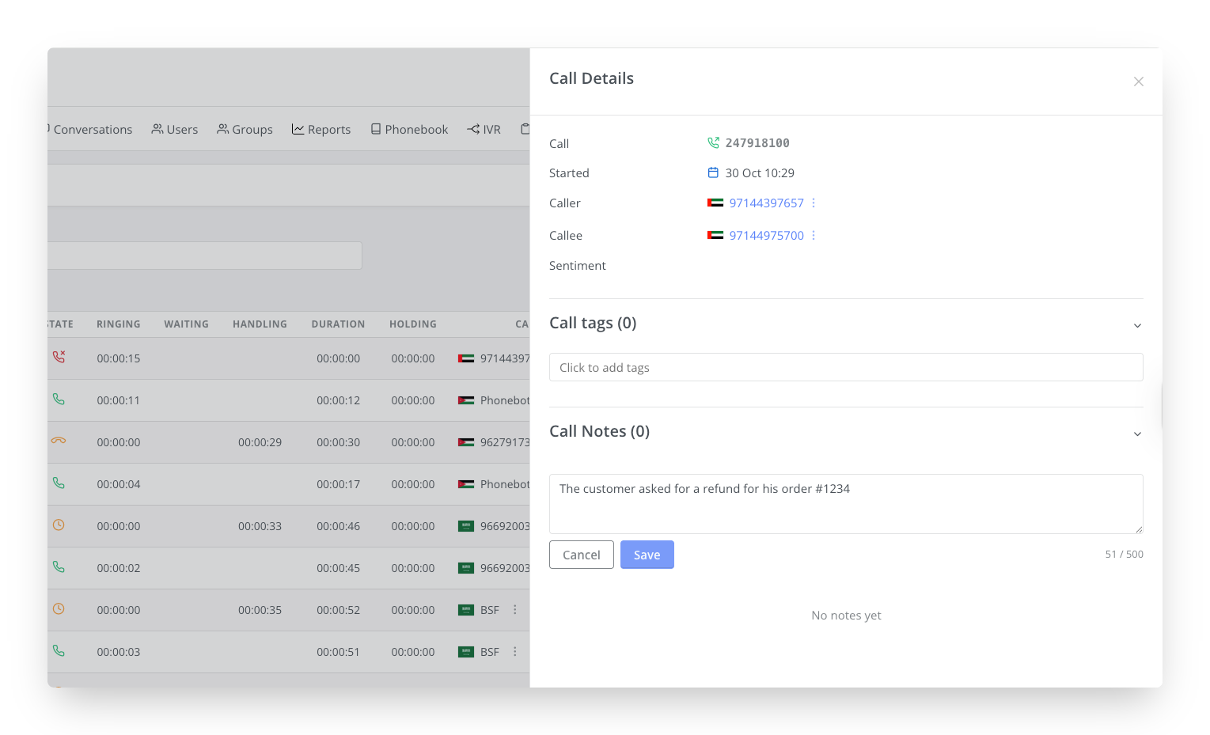Close the Call Details panel
This screenshot has width=1210, height=735.
tap(1138, 81)
